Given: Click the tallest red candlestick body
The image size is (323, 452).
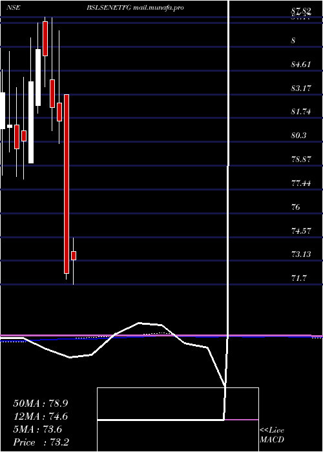Looking at the screenshot, I should tap(67, 184).
